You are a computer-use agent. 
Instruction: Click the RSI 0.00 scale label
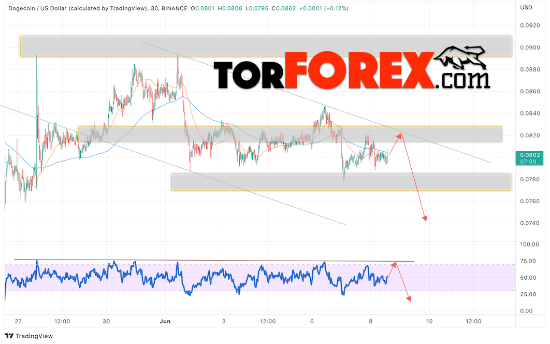point(526,311)
